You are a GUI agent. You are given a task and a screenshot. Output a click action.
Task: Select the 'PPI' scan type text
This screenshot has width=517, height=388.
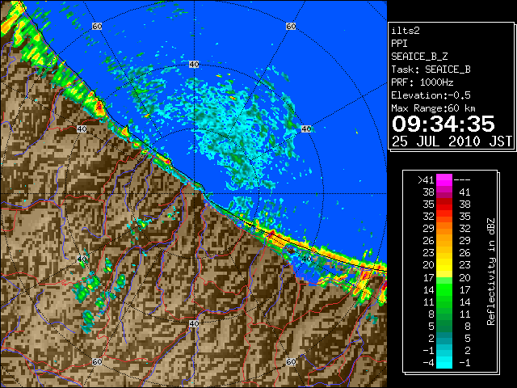point(399,44)
